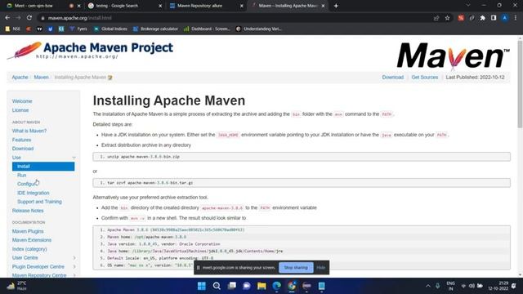The width and height of the screenshot is (523, 294).
Task: Go back using browser back arrow
Action: (7, 18)
